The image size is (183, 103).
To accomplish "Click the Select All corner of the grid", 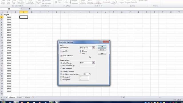I will pos(2,12).
